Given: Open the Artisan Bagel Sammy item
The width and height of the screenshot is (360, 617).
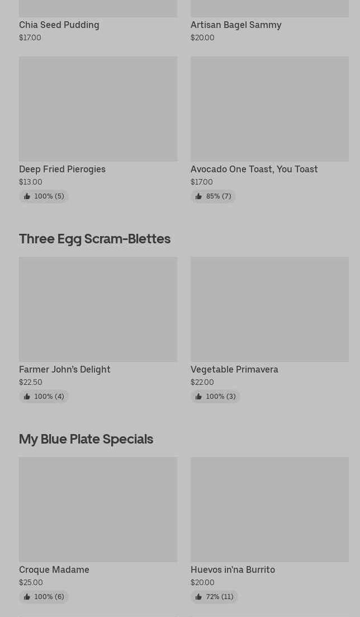Looking at the screenshot, I should 236,25.
